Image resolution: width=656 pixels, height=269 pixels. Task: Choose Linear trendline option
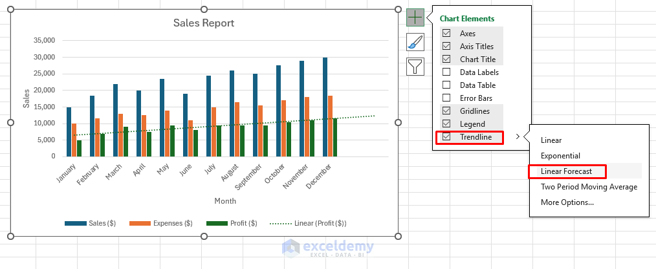point(551,140)
